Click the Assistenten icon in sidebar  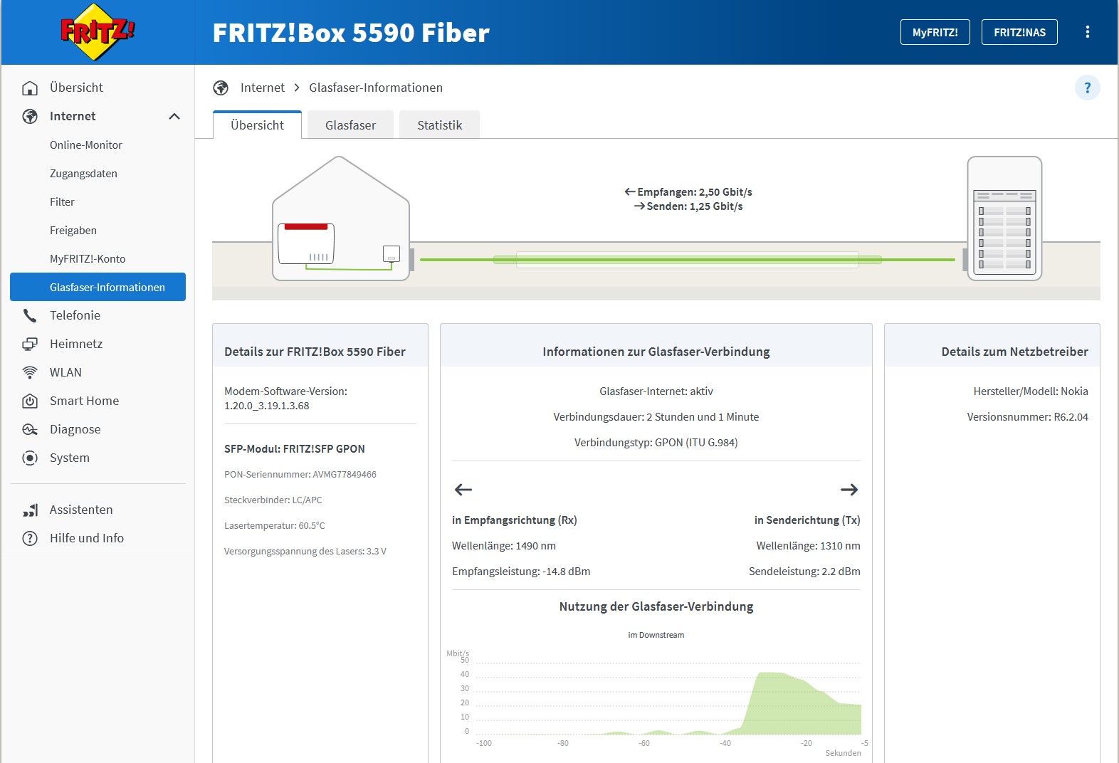click(30, 510)
